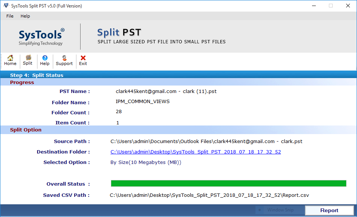Select the PST name value clark (11).pst

pyautogui.click(x=166, y=91)
